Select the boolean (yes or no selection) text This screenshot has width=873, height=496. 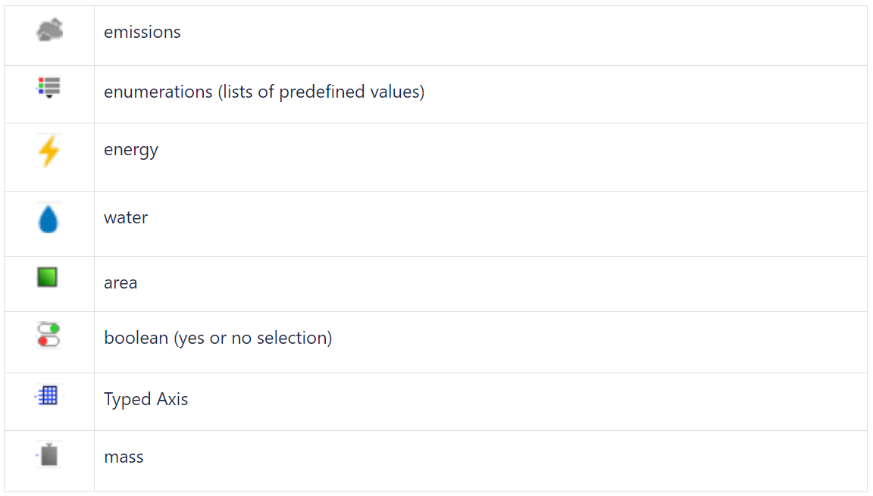click(217, 338)
